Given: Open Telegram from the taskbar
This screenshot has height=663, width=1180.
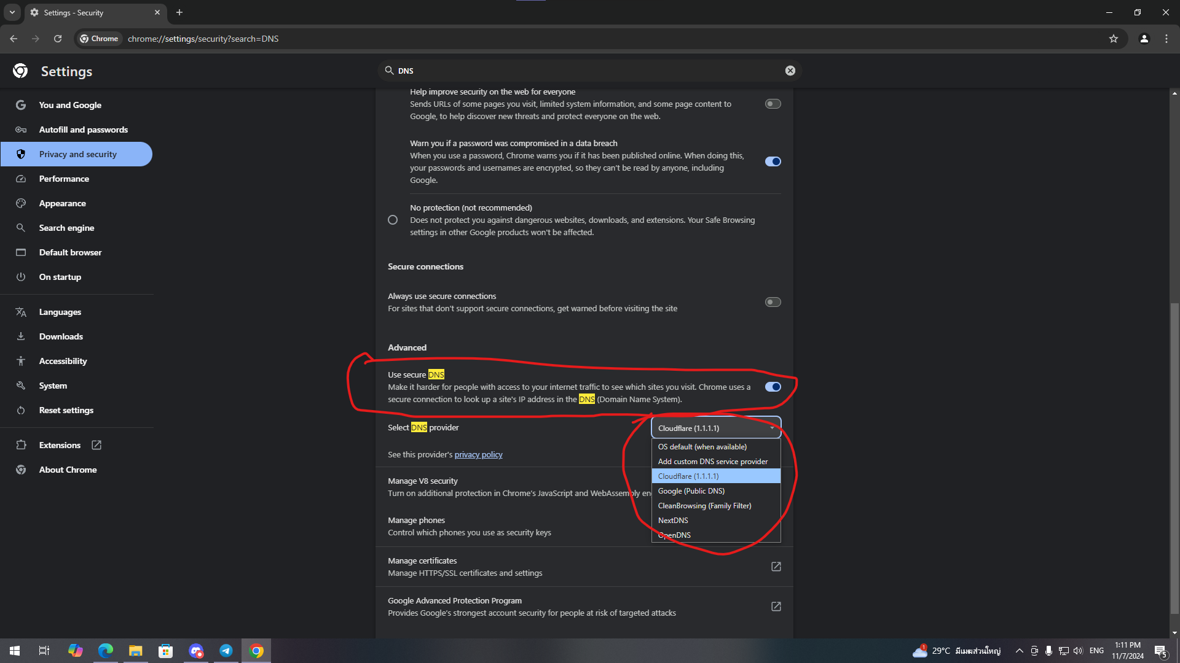Looking at the screenshot, I should point(226,651).
